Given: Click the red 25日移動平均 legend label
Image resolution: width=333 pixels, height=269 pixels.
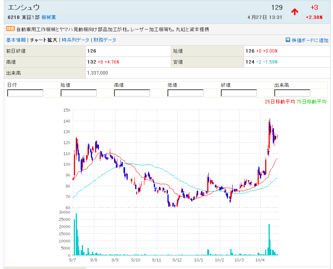Looking at the screenshot, I should 280,101.
